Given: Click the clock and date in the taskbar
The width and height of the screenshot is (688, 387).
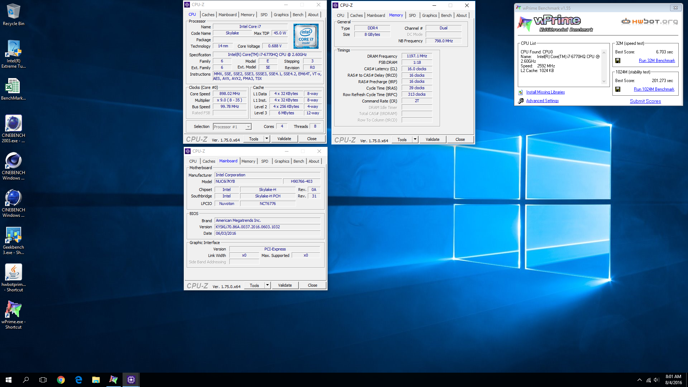Looking at the screenshot, I should pos(673,380).
